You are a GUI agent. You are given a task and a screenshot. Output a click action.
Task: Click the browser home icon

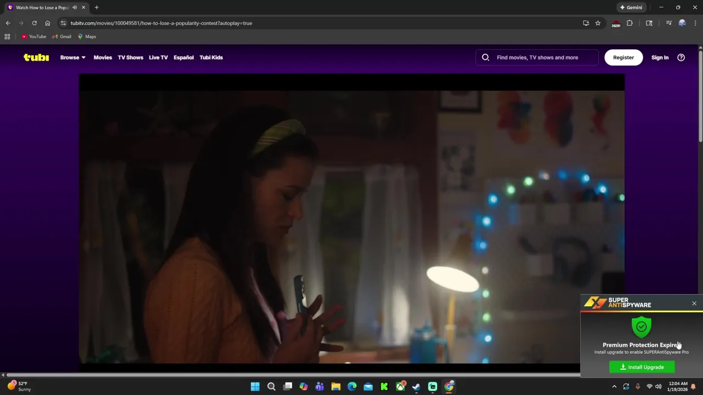click(47, 23)
